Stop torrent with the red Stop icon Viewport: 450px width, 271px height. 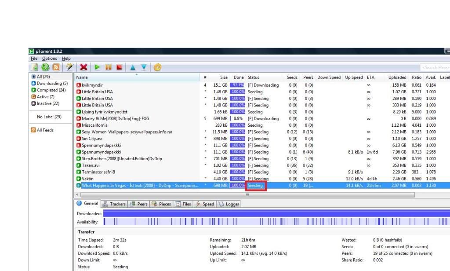coord(119,67)
